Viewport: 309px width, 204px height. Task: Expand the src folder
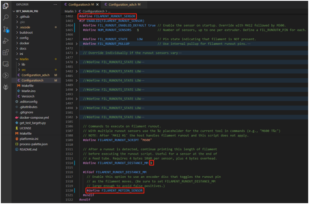point(24,70)
